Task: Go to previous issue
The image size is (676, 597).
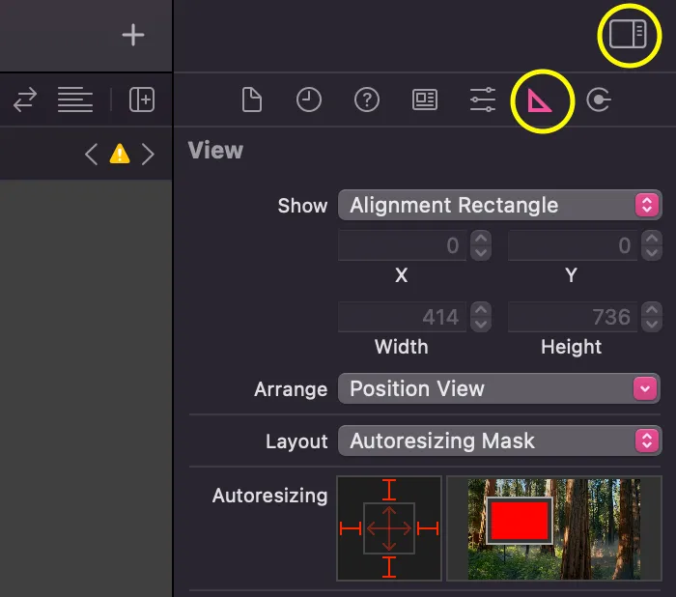Action: (x=91, y=154)
